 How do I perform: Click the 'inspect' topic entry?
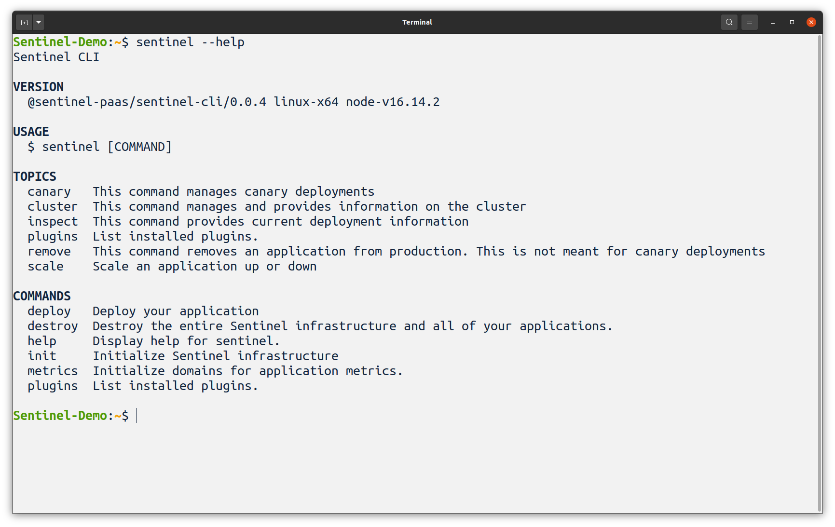tap(53, 222)
